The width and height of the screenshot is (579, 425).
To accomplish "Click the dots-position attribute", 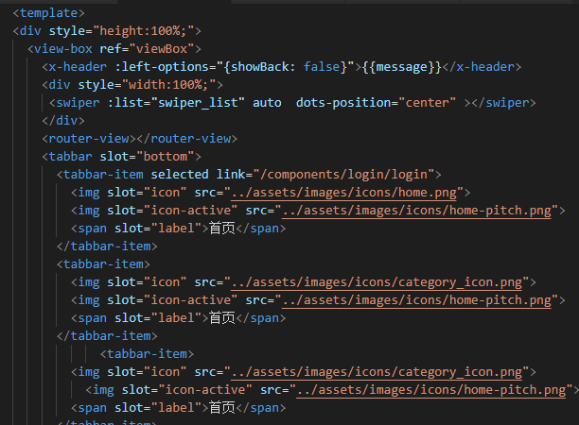I will [x=343, y=103].
